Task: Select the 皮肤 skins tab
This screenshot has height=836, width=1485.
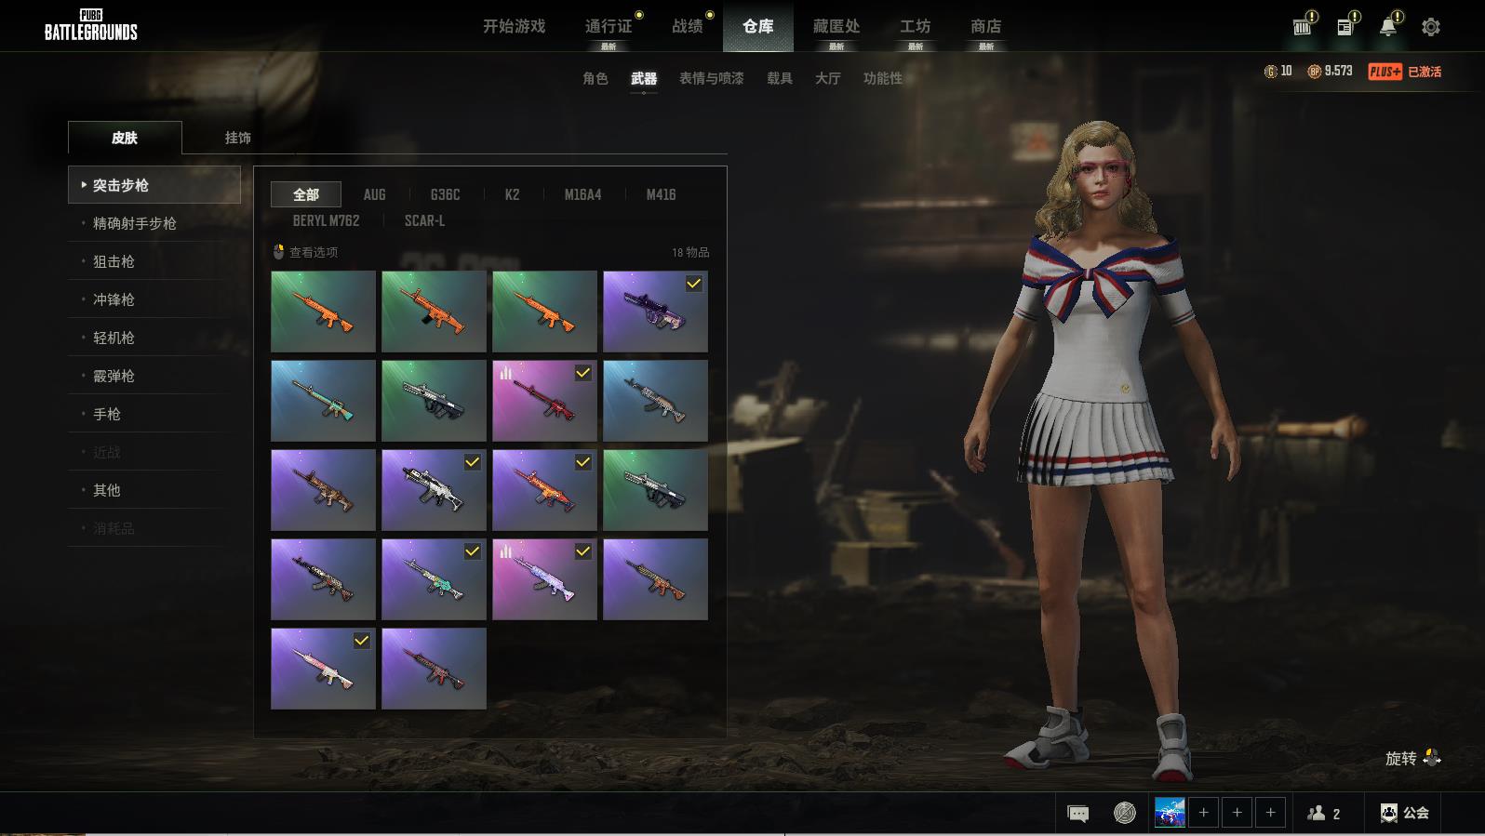Action: click(x=125, y=138)
